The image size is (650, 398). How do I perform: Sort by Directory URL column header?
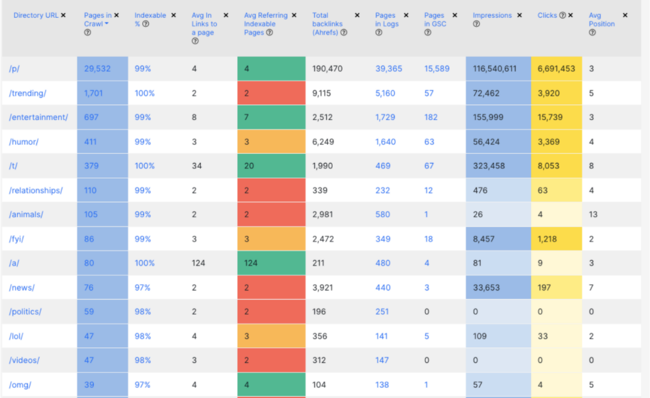click(36, 15)
